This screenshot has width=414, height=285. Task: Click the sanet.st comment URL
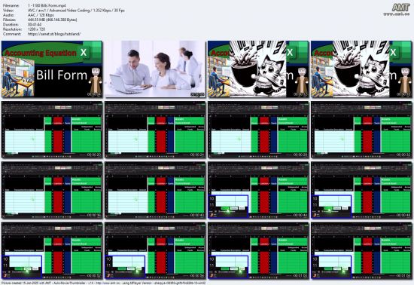54,34
